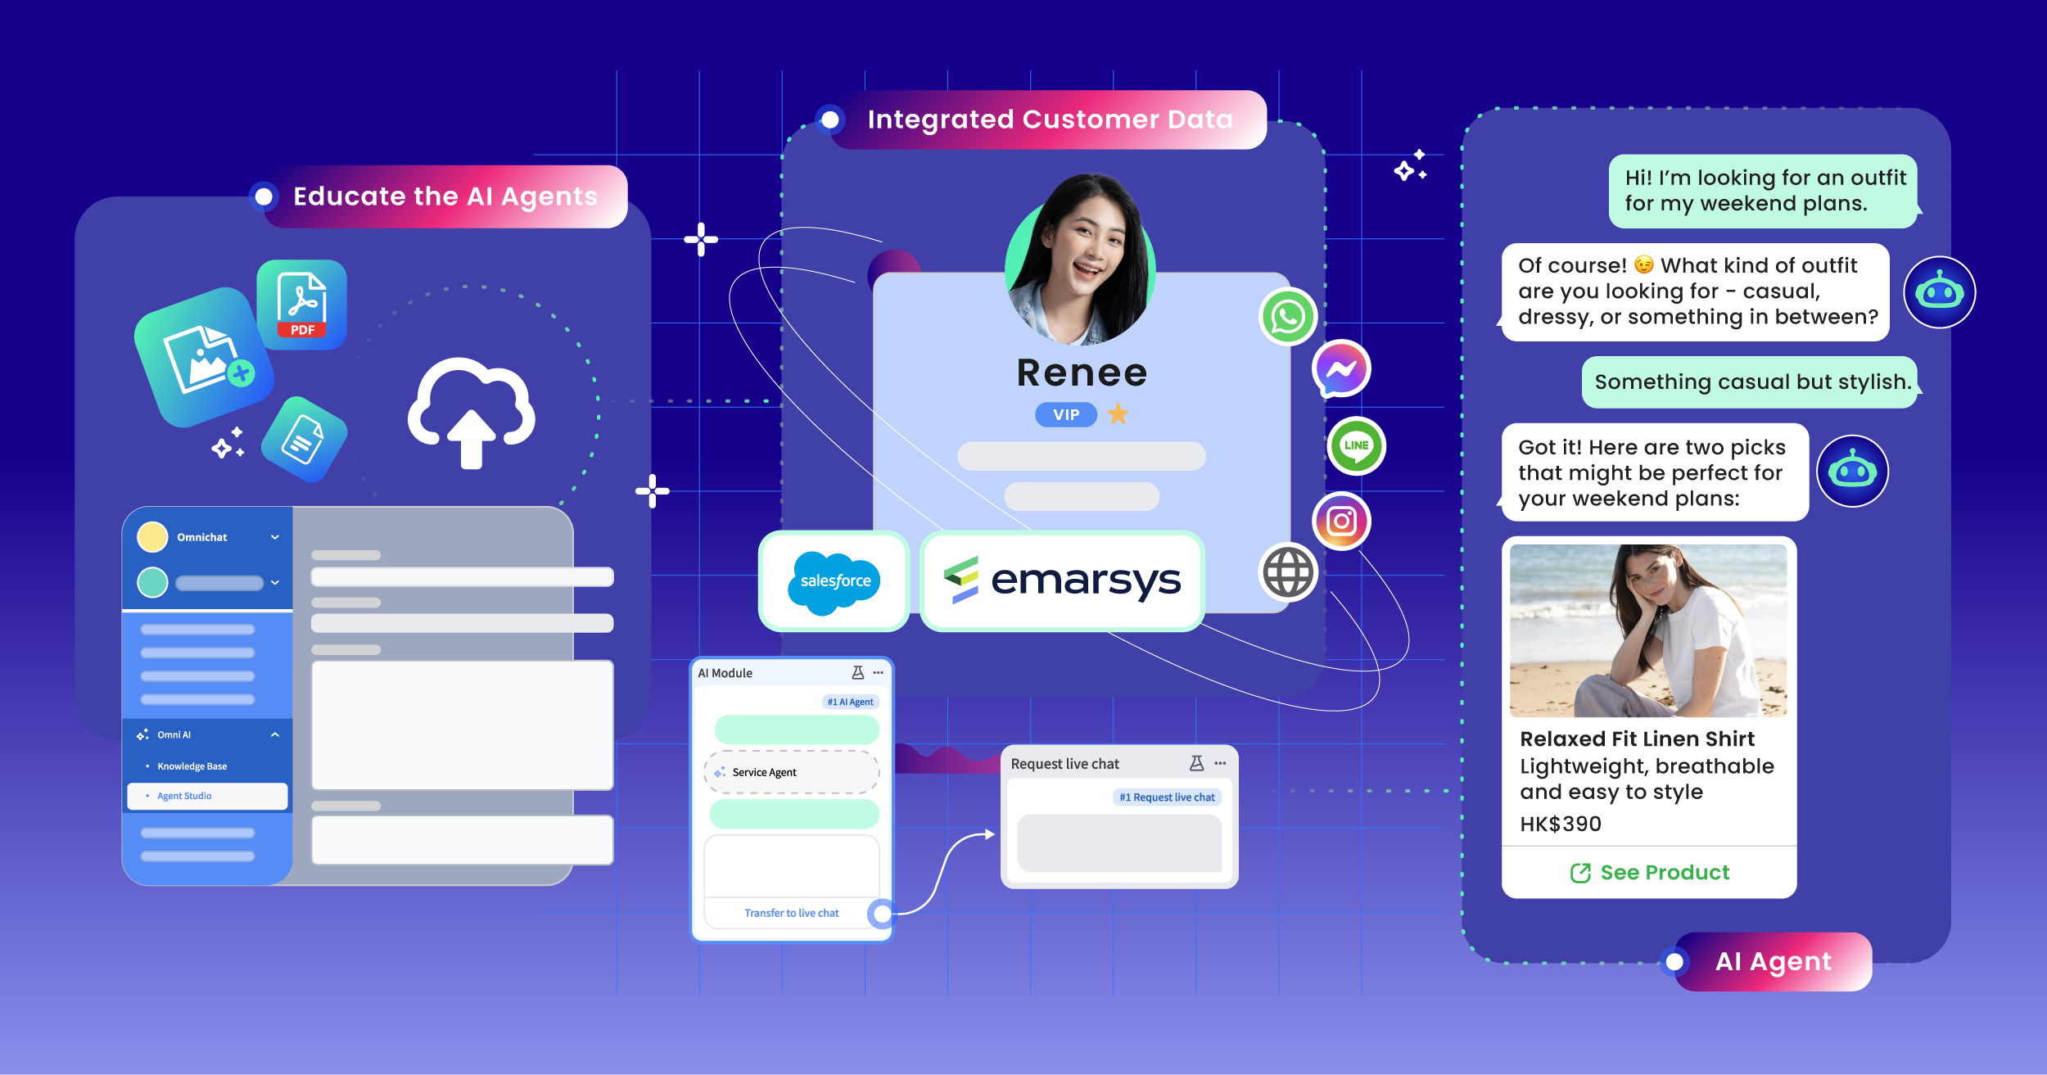2047x1075 pixels.
Task: Click the teal avatar circle under Omnichat
Action: (x=152, y=582)
